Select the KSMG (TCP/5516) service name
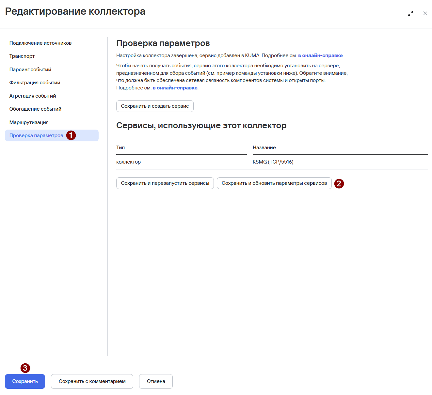The image size is (432, 395). [x=273, y=162]
